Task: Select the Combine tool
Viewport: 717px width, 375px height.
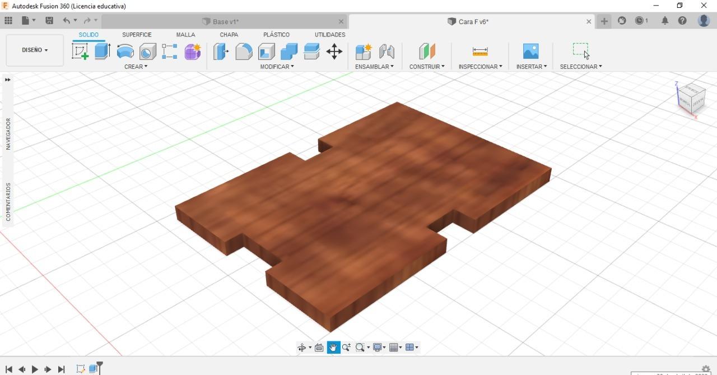Action: (x=289, y=52)
